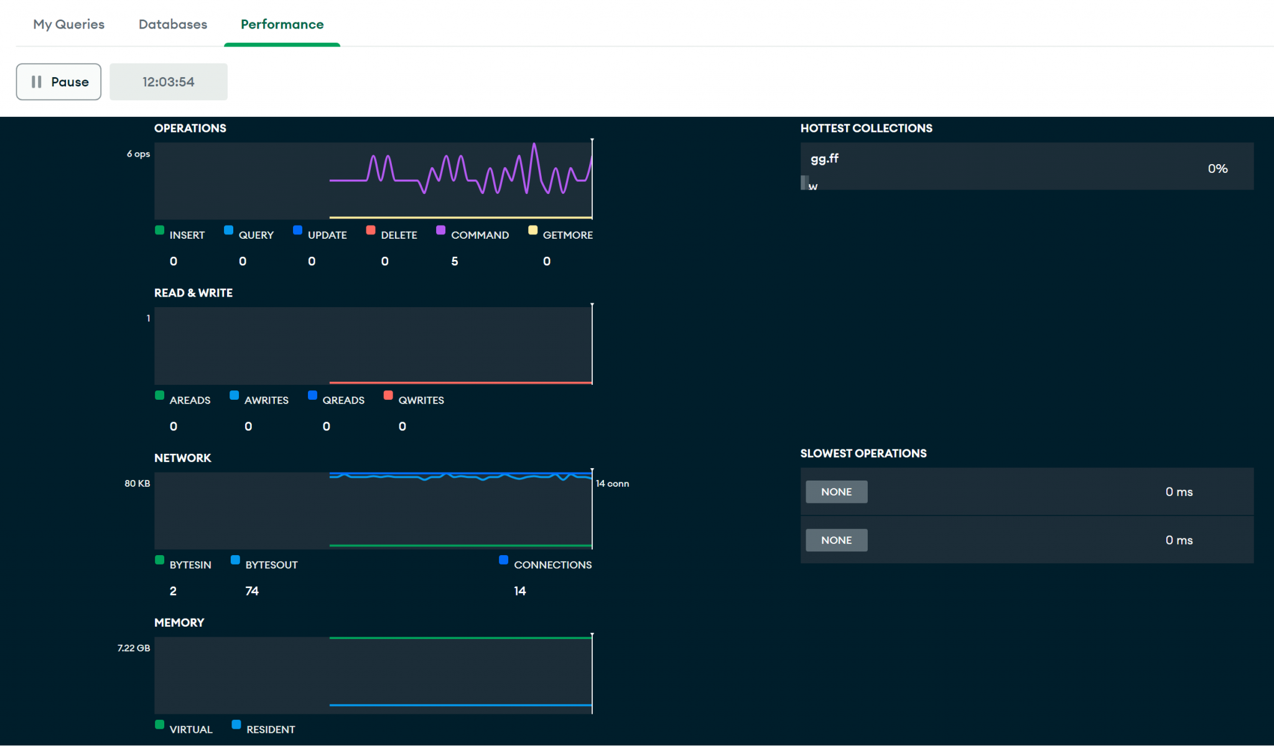Click the BYTESOUT legend icon

(235, 559)
